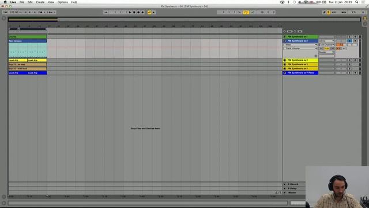The image size is (369, 208).
Task: Toggle the Loop switch in the transport
Action: 246,12
